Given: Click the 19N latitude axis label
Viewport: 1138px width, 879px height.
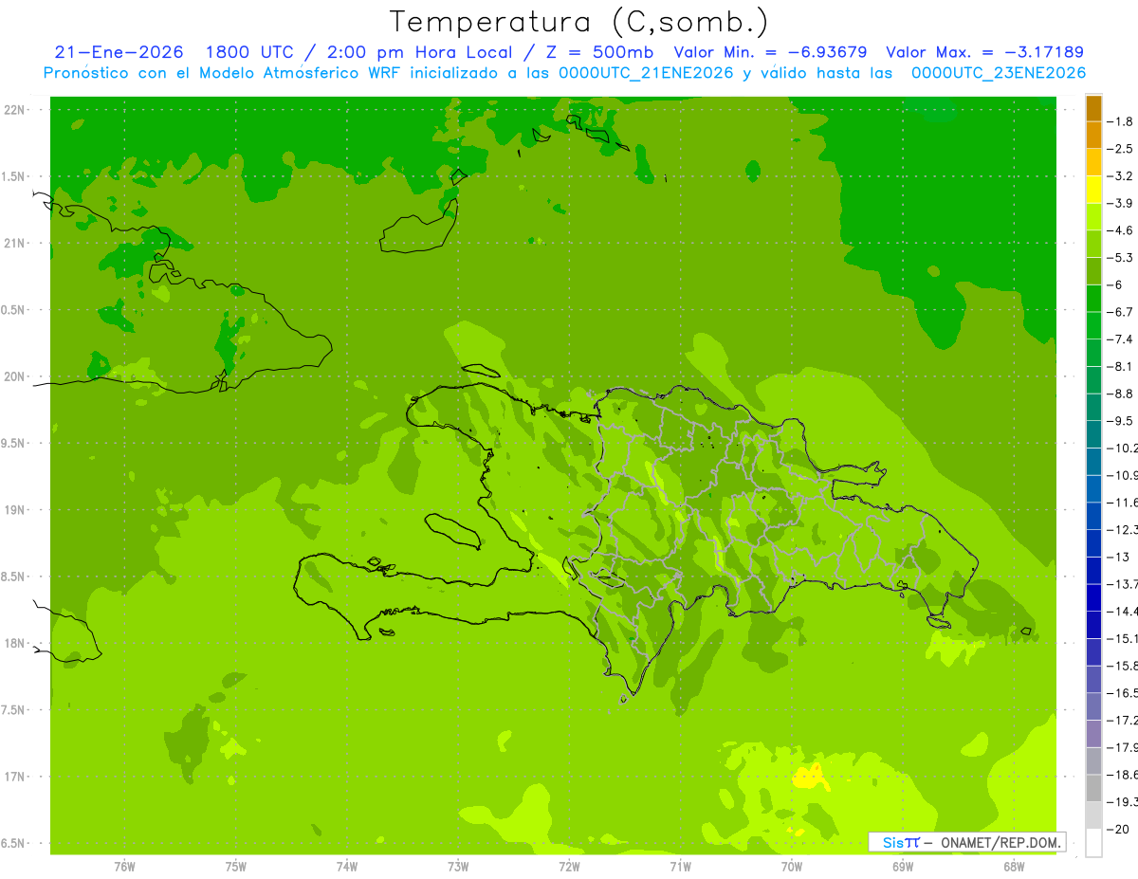Looking at the screenshot, I should pos(15,510).
